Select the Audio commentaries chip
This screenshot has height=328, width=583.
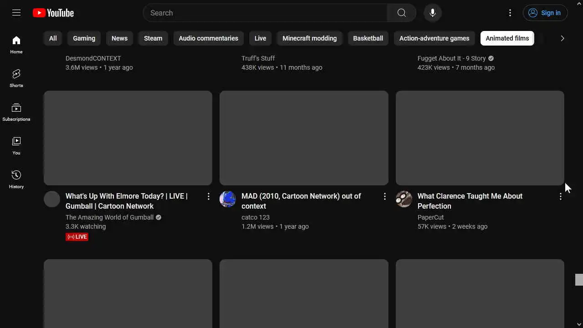[209, 38]
